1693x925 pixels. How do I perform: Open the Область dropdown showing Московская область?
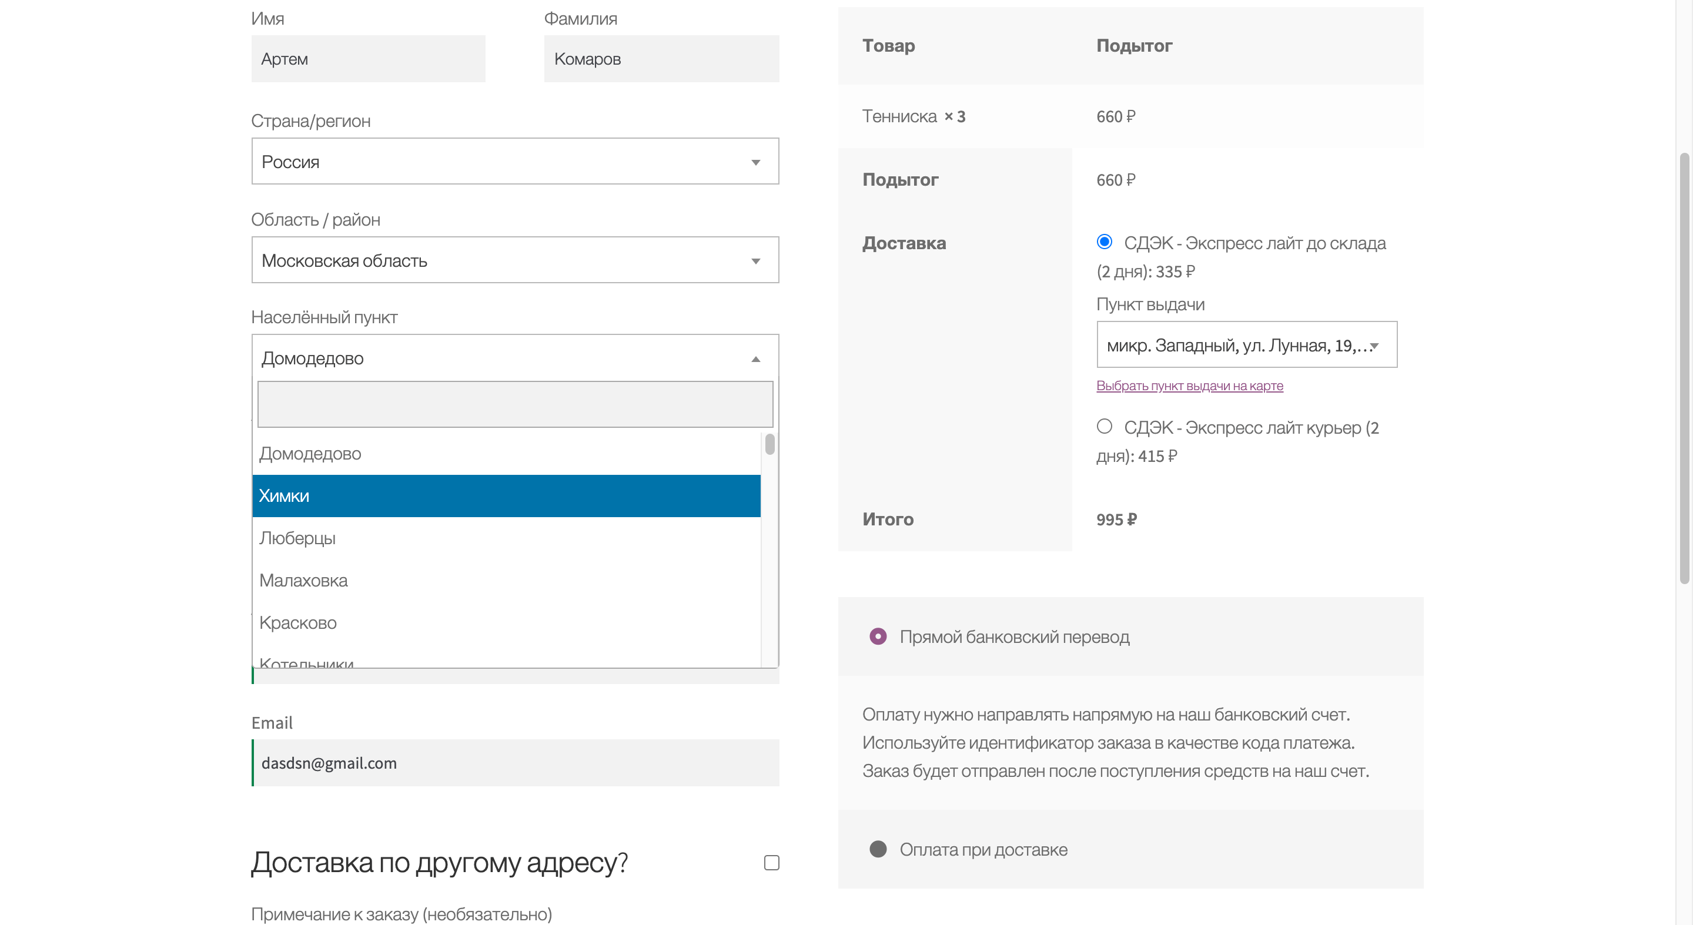click(514, 260)
